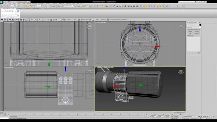Click the time slider handle
The width and height of the screenshot is (217, 122).
[179, 112]
